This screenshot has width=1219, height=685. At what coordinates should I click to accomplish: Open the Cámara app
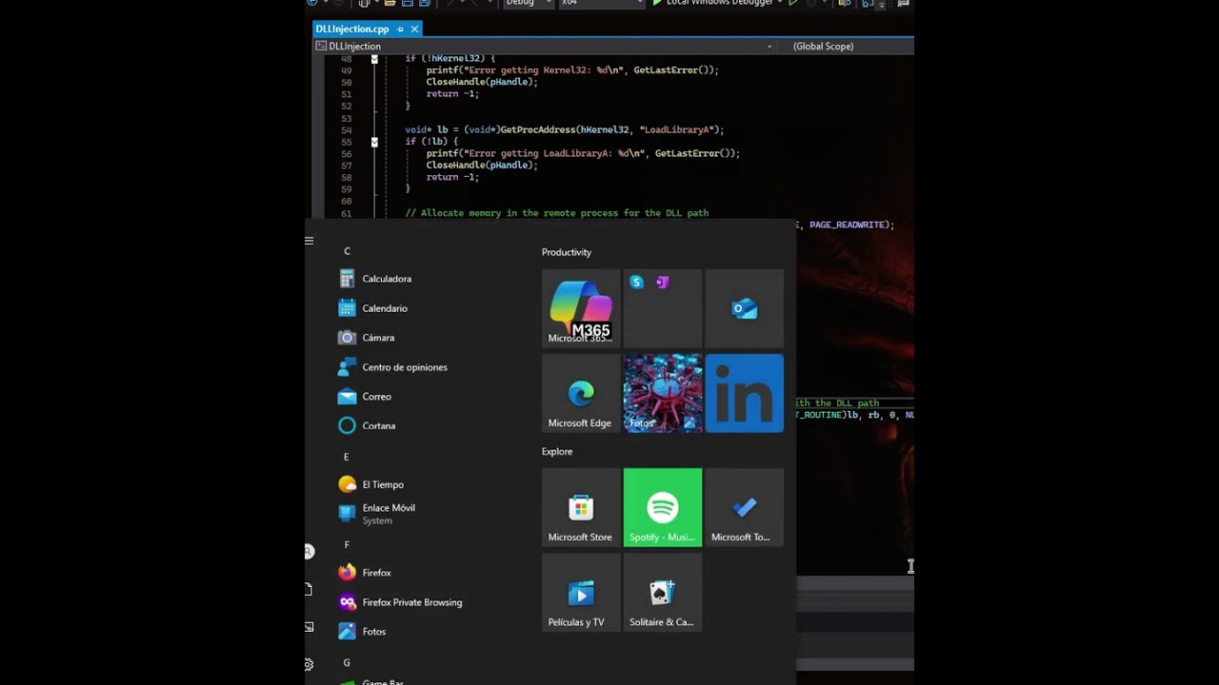pos(368,338)
